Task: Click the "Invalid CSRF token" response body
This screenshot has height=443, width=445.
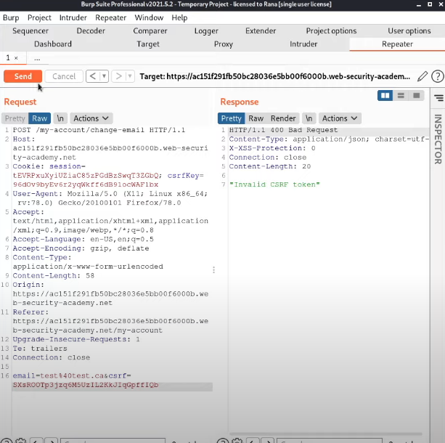Action: [274, 184]
